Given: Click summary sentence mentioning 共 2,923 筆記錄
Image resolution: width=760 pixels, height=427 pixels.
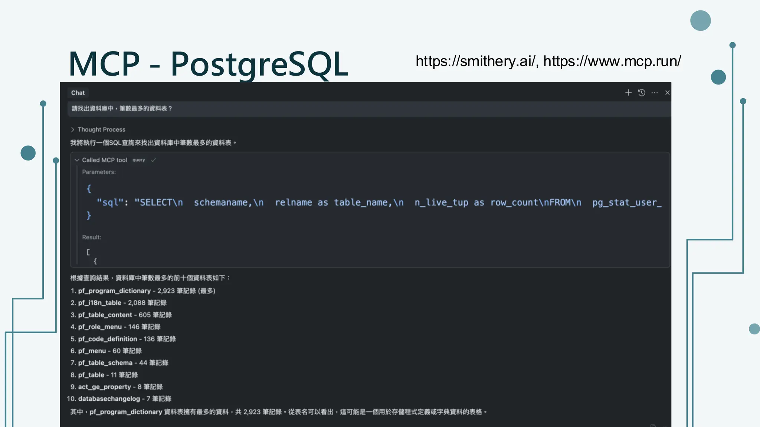Looking at the screenshot, I should (x=278, y=412).
